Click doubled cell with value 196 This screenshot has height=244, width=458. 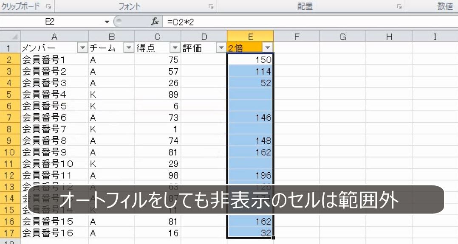pos(250,175)
